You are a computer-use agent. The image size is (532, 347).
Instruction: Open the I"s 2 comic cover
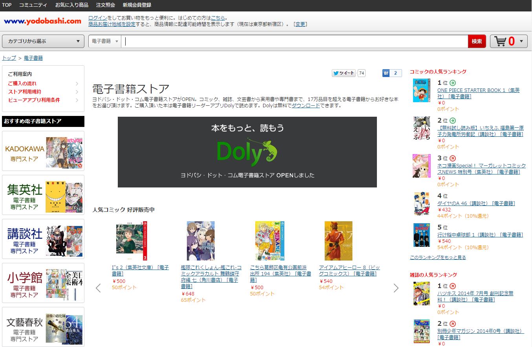pos(132,241)
